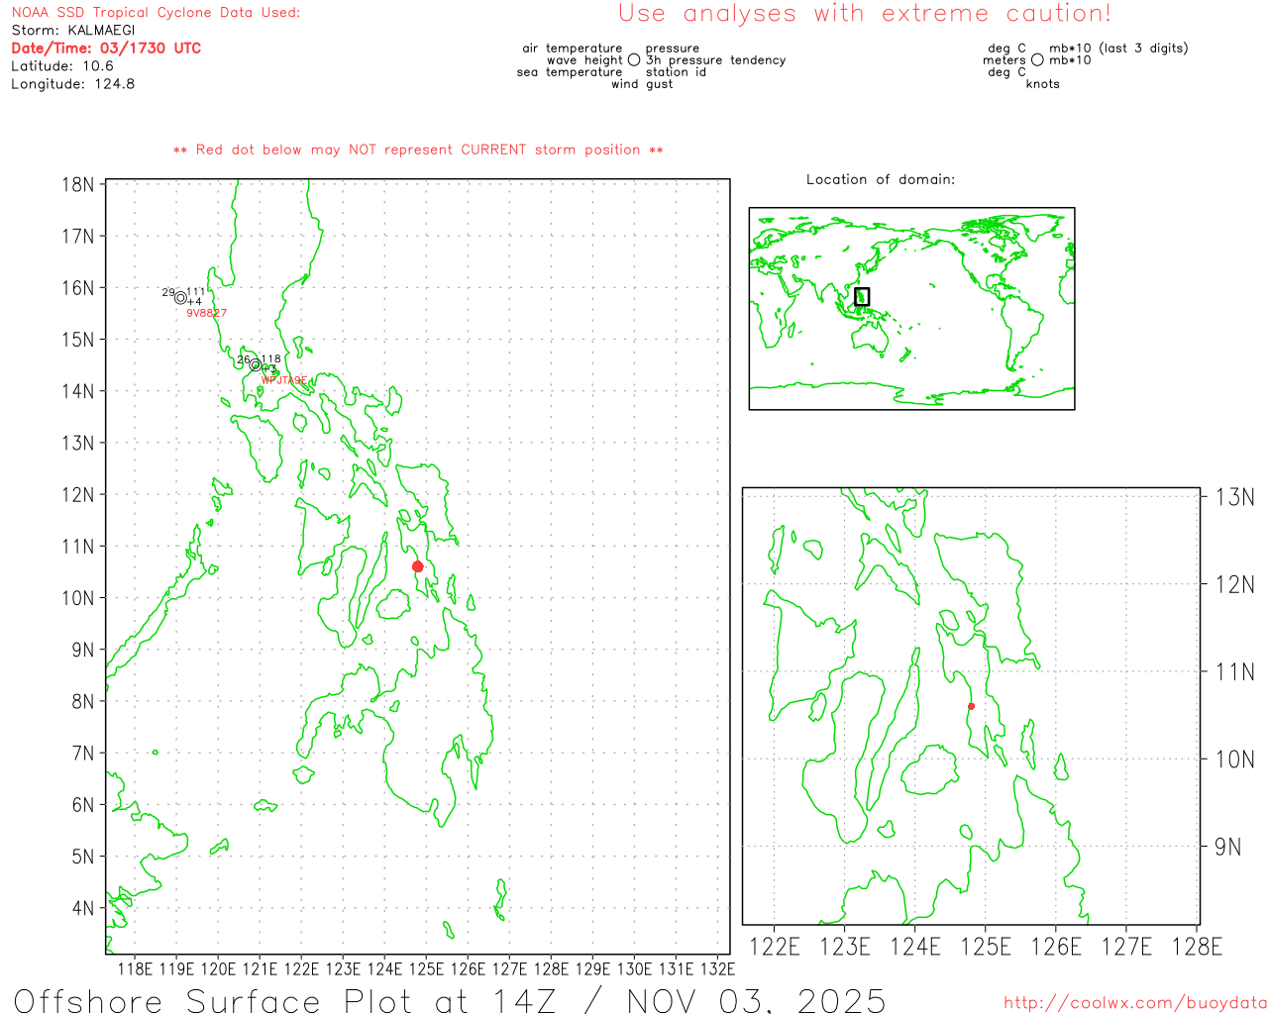
Task: Click the red station ID label WPJTA9E
Action: 283,380
